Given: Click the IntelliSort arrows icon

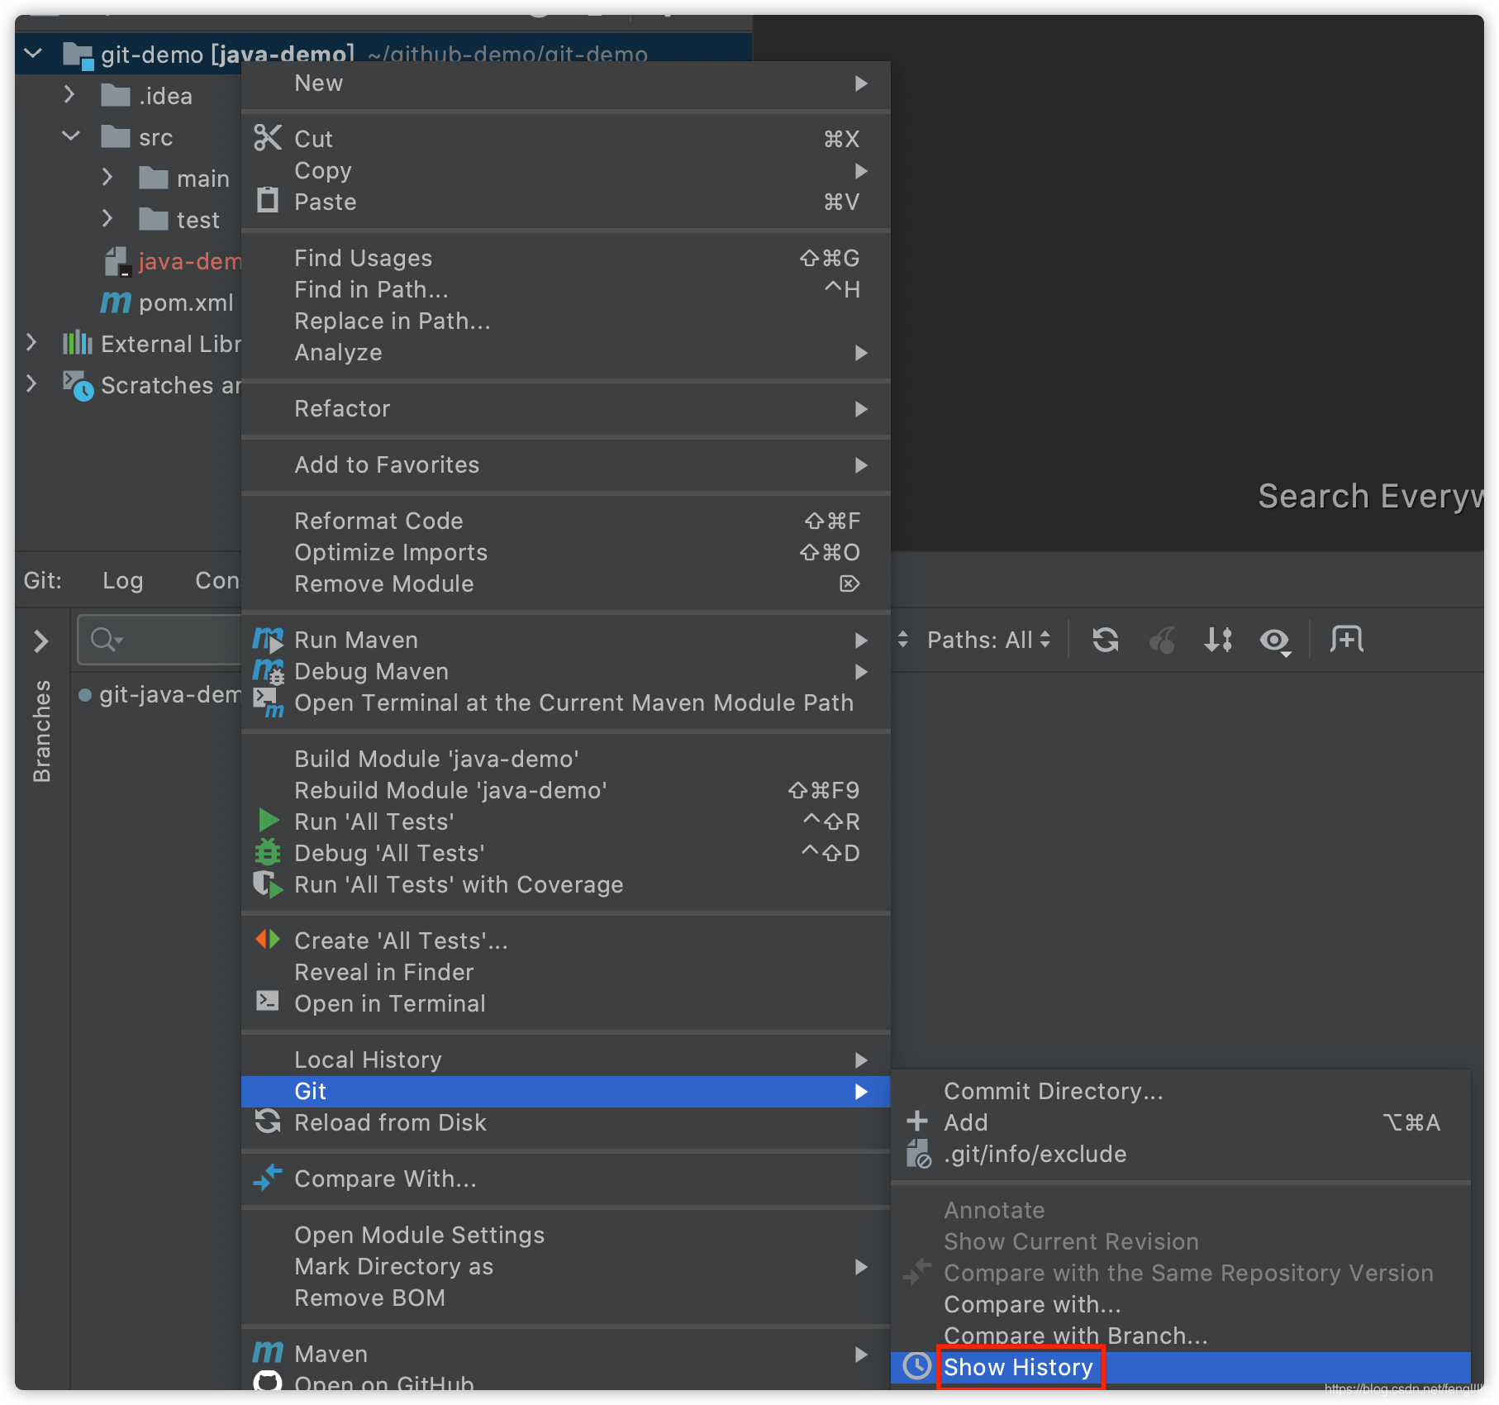Looking at the screenshot, I should point(1219,640).
